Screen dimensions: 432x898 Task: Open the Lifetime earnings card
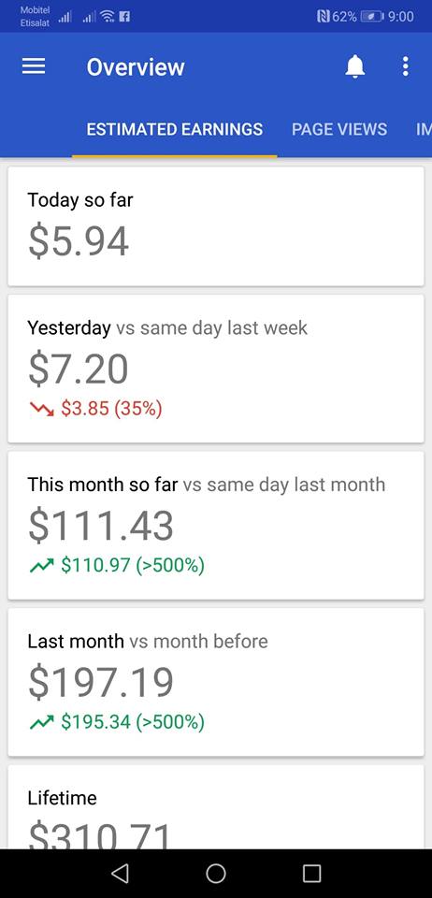click(x=216, y=807)
